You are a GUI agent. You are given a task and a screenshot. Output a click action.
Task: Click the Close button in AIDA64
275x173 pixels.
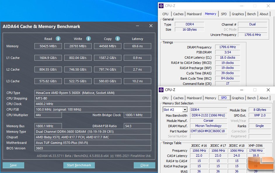point(144,165)
